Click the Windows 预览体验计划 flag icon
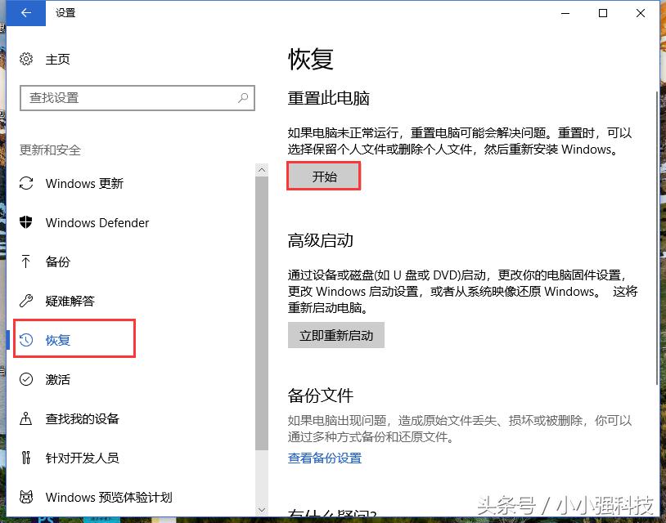 [x=25, y=497]
